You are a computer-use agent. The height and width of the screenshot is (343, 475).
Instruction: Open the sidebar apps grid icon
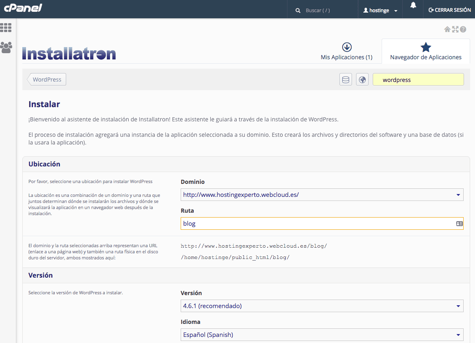click(6, 28)
